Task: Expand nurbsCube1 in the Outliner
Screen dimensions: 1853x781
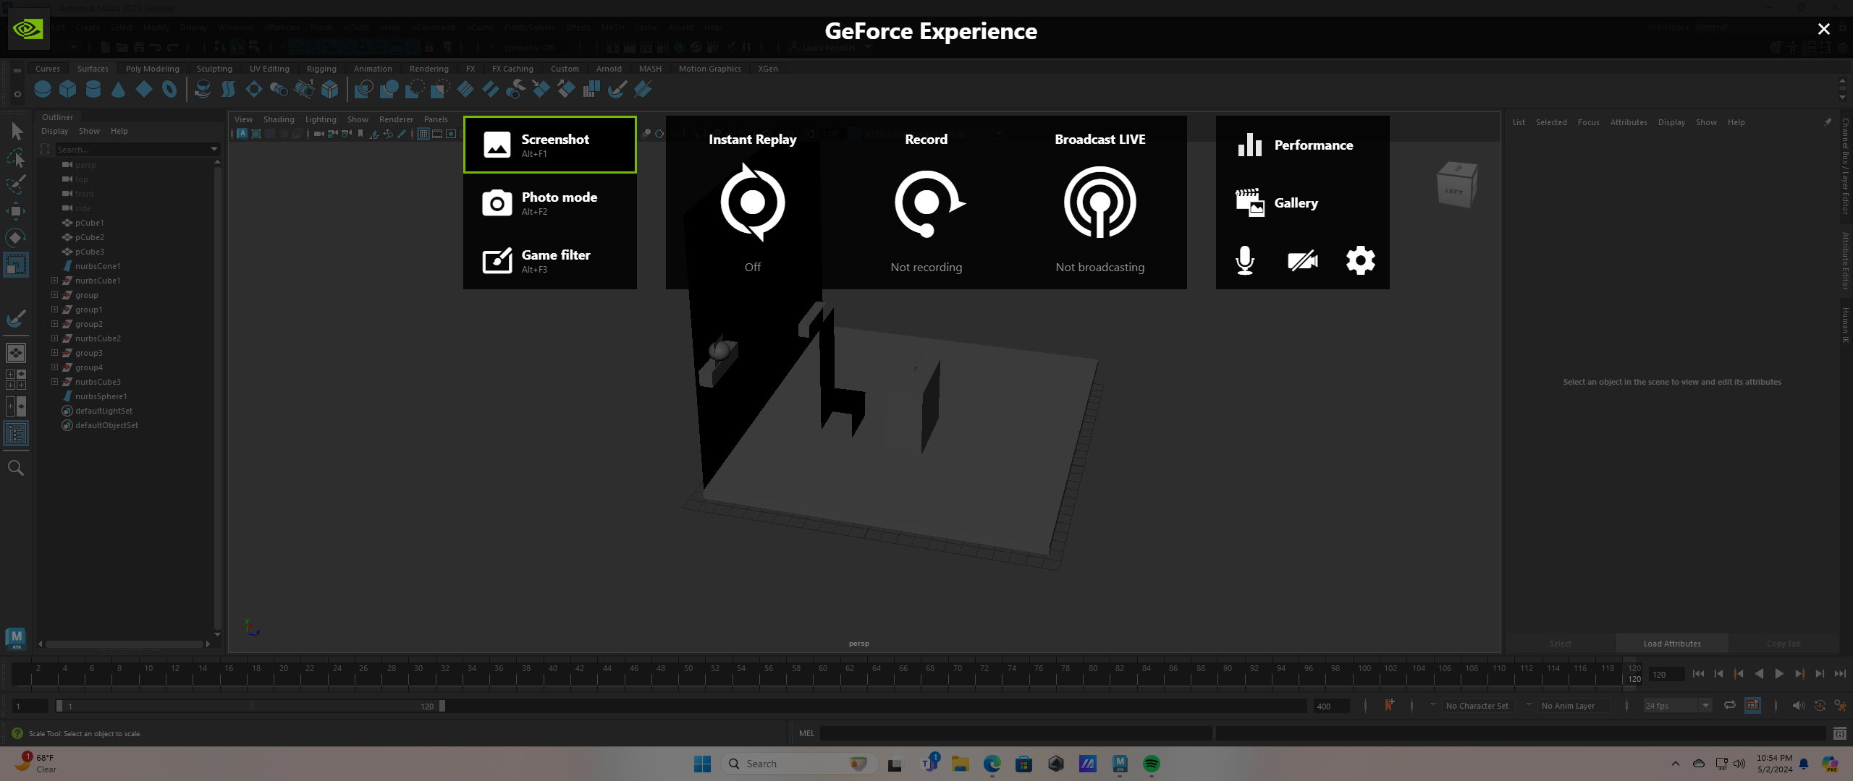Action: point(54,281)
